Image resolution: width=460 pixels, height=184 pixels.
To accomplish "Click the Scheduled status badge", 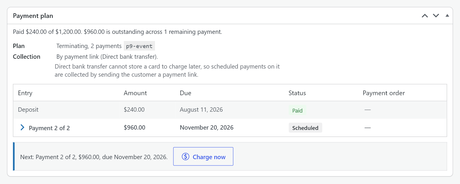I will pyautogui.click(x=305, y=128).
